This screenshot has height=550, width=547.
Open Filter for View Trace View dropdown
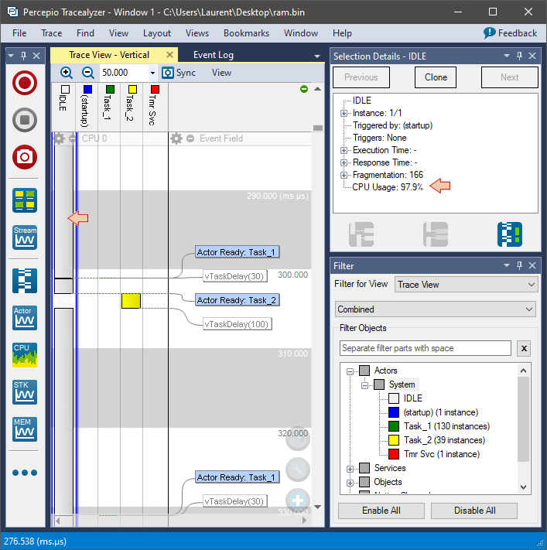point(466,284)
